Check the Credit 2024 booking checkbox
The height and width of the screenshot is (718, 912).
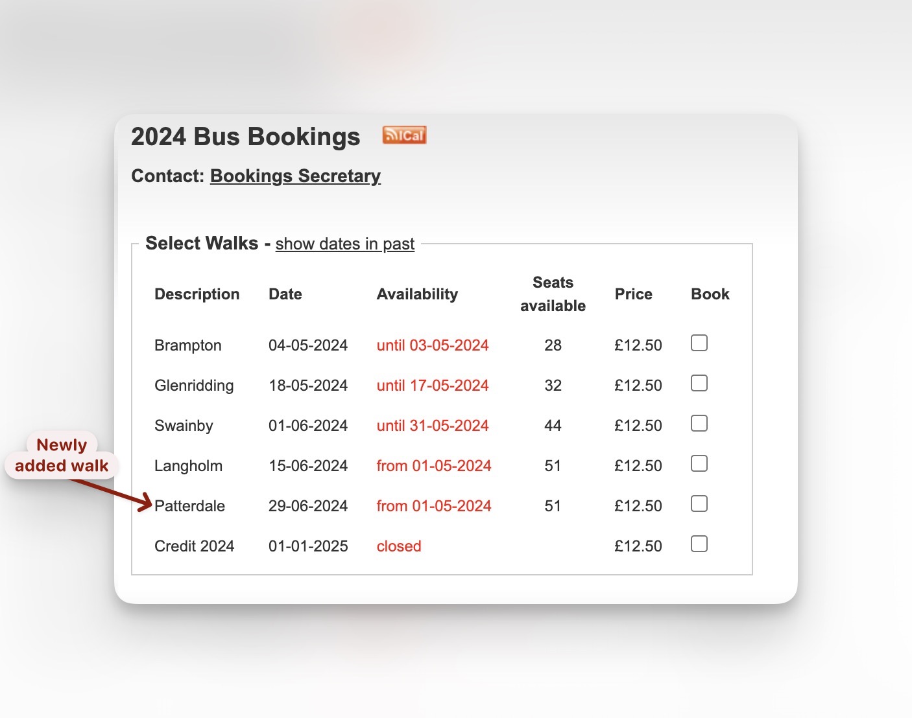(x=699, y=544)
